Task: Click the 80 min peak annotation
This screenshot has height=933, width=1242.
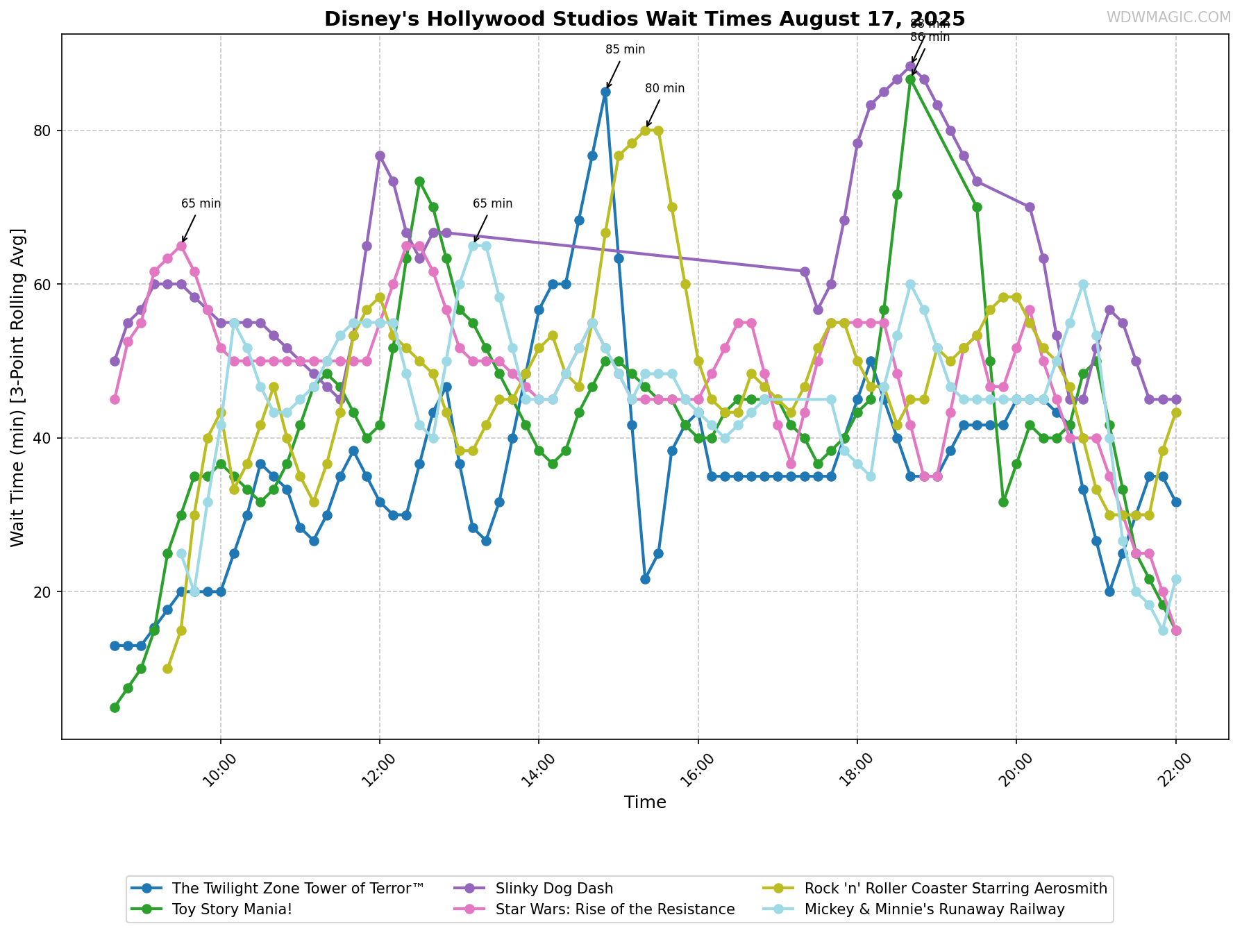Action: coord(664,88)
